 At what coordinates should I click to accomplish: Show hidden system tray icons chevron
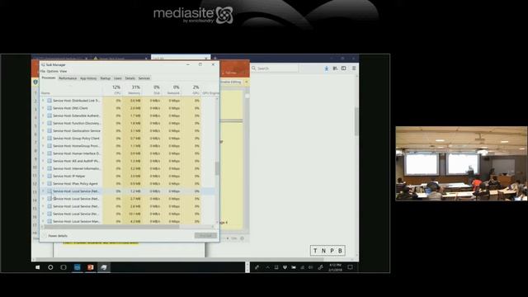pos(267,267)
